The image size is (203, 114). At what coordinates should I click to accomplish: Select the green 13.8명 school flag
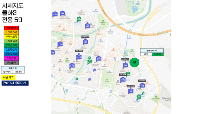(128, 73)
